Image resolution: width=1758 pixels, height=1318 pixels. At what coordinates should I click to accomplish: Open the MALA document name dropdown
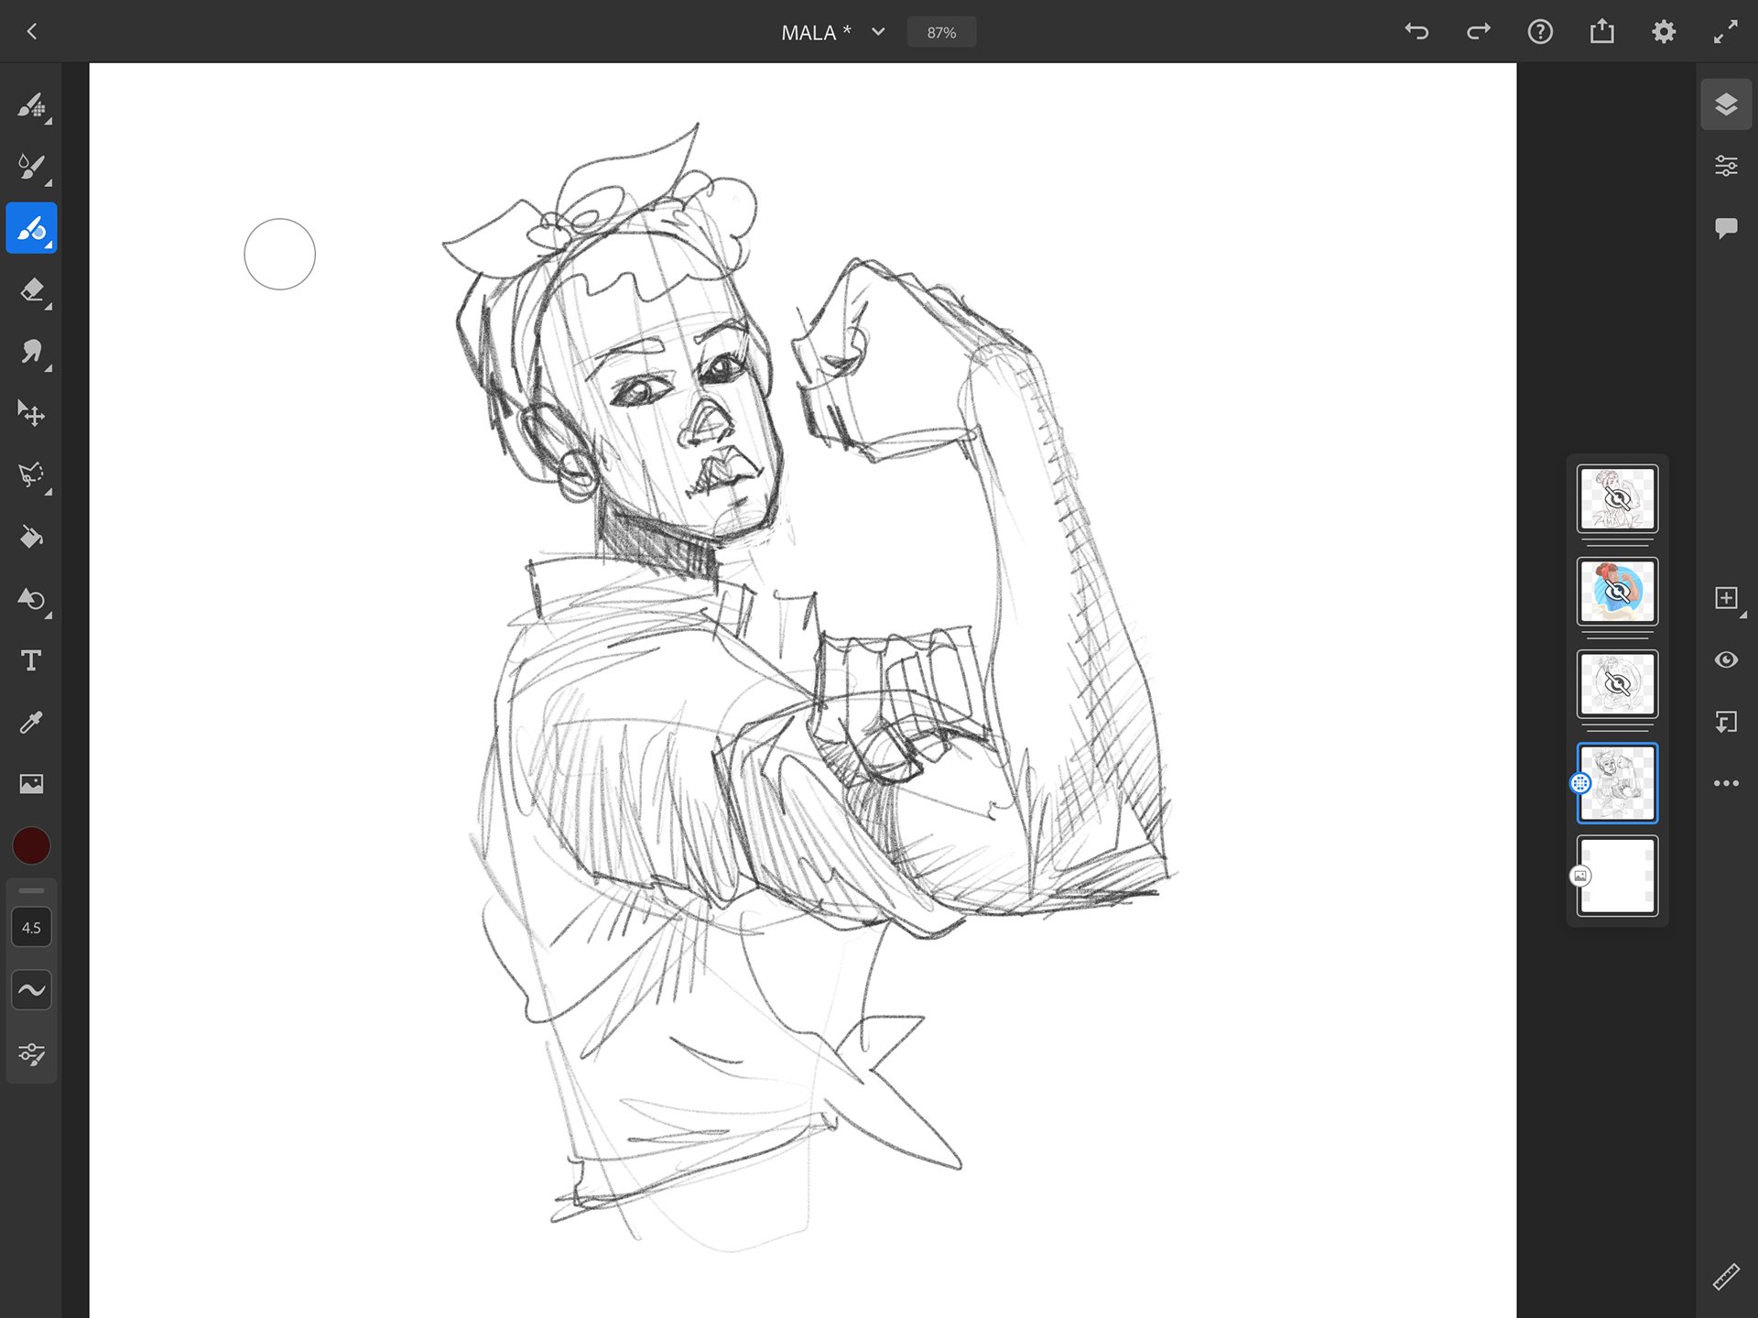pos(833,32)
